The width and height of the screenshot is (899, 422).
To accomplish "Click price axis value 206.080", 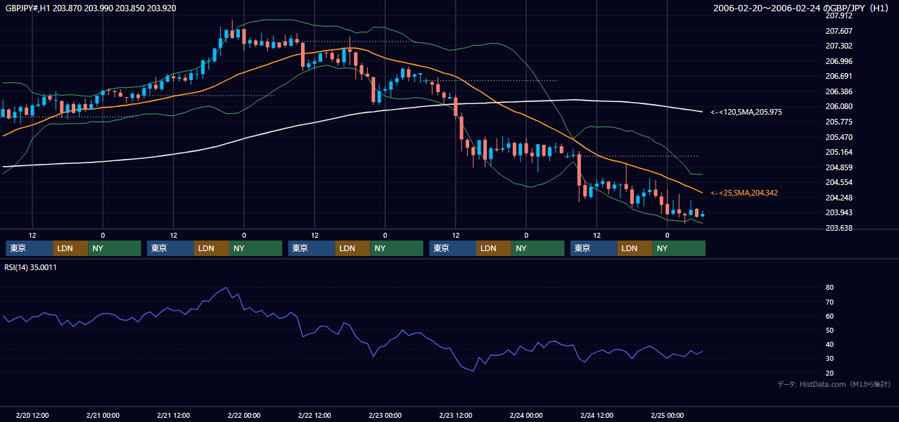I will tap(839, 106).
